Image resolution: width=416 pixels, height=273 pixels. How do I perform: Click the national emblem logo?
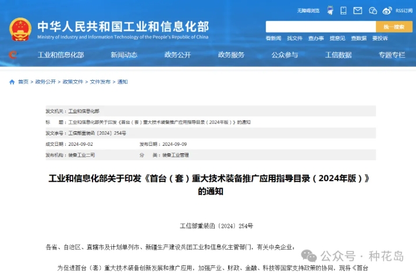pos(20,28)
